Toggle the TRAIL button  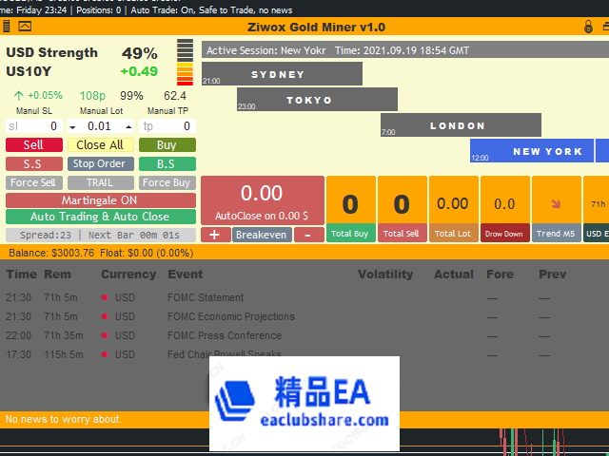[101, 182]
